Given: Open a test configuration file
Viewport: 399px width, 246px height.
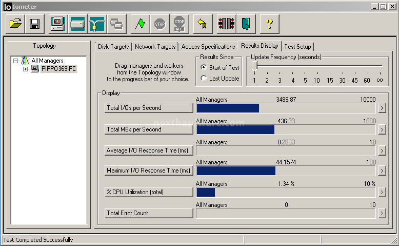Looking at the screenshot, I should pyautogui.click(x=15, y=24).
